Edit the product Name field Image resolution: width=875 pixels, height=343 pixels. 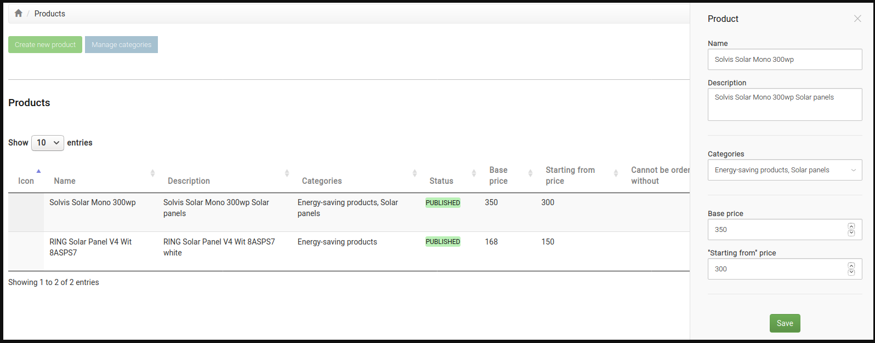pyautogui.click(x=785, y=60)
